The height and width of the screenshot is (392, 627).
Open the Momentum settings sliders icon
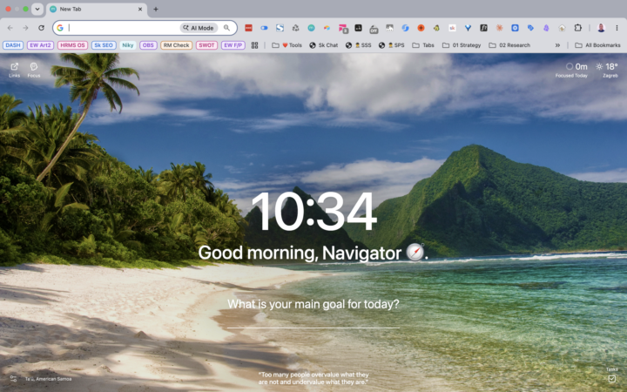coord(13,378)
